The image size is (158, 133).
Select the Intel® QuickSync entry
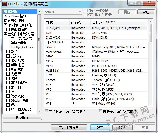tap(22, 47)
